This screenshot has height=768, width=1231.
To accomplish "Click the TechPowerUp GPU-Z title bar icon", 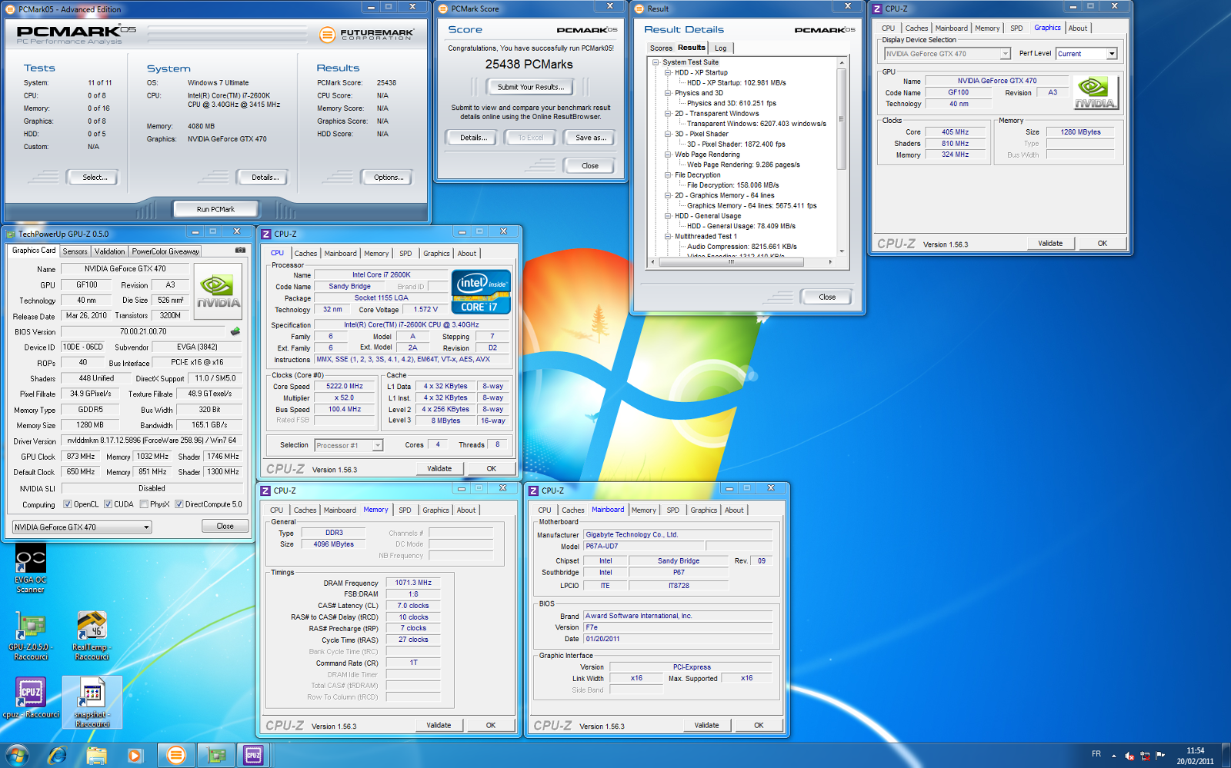I will pos(10,234).
